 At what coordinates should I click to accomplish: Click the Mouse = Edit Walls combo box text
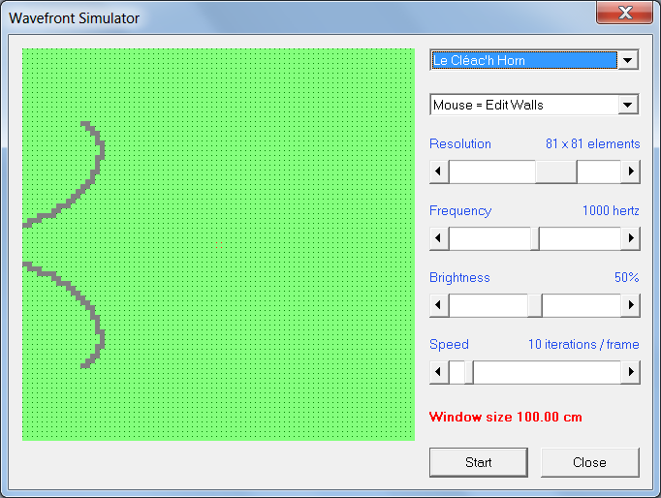tap(488, 105)
